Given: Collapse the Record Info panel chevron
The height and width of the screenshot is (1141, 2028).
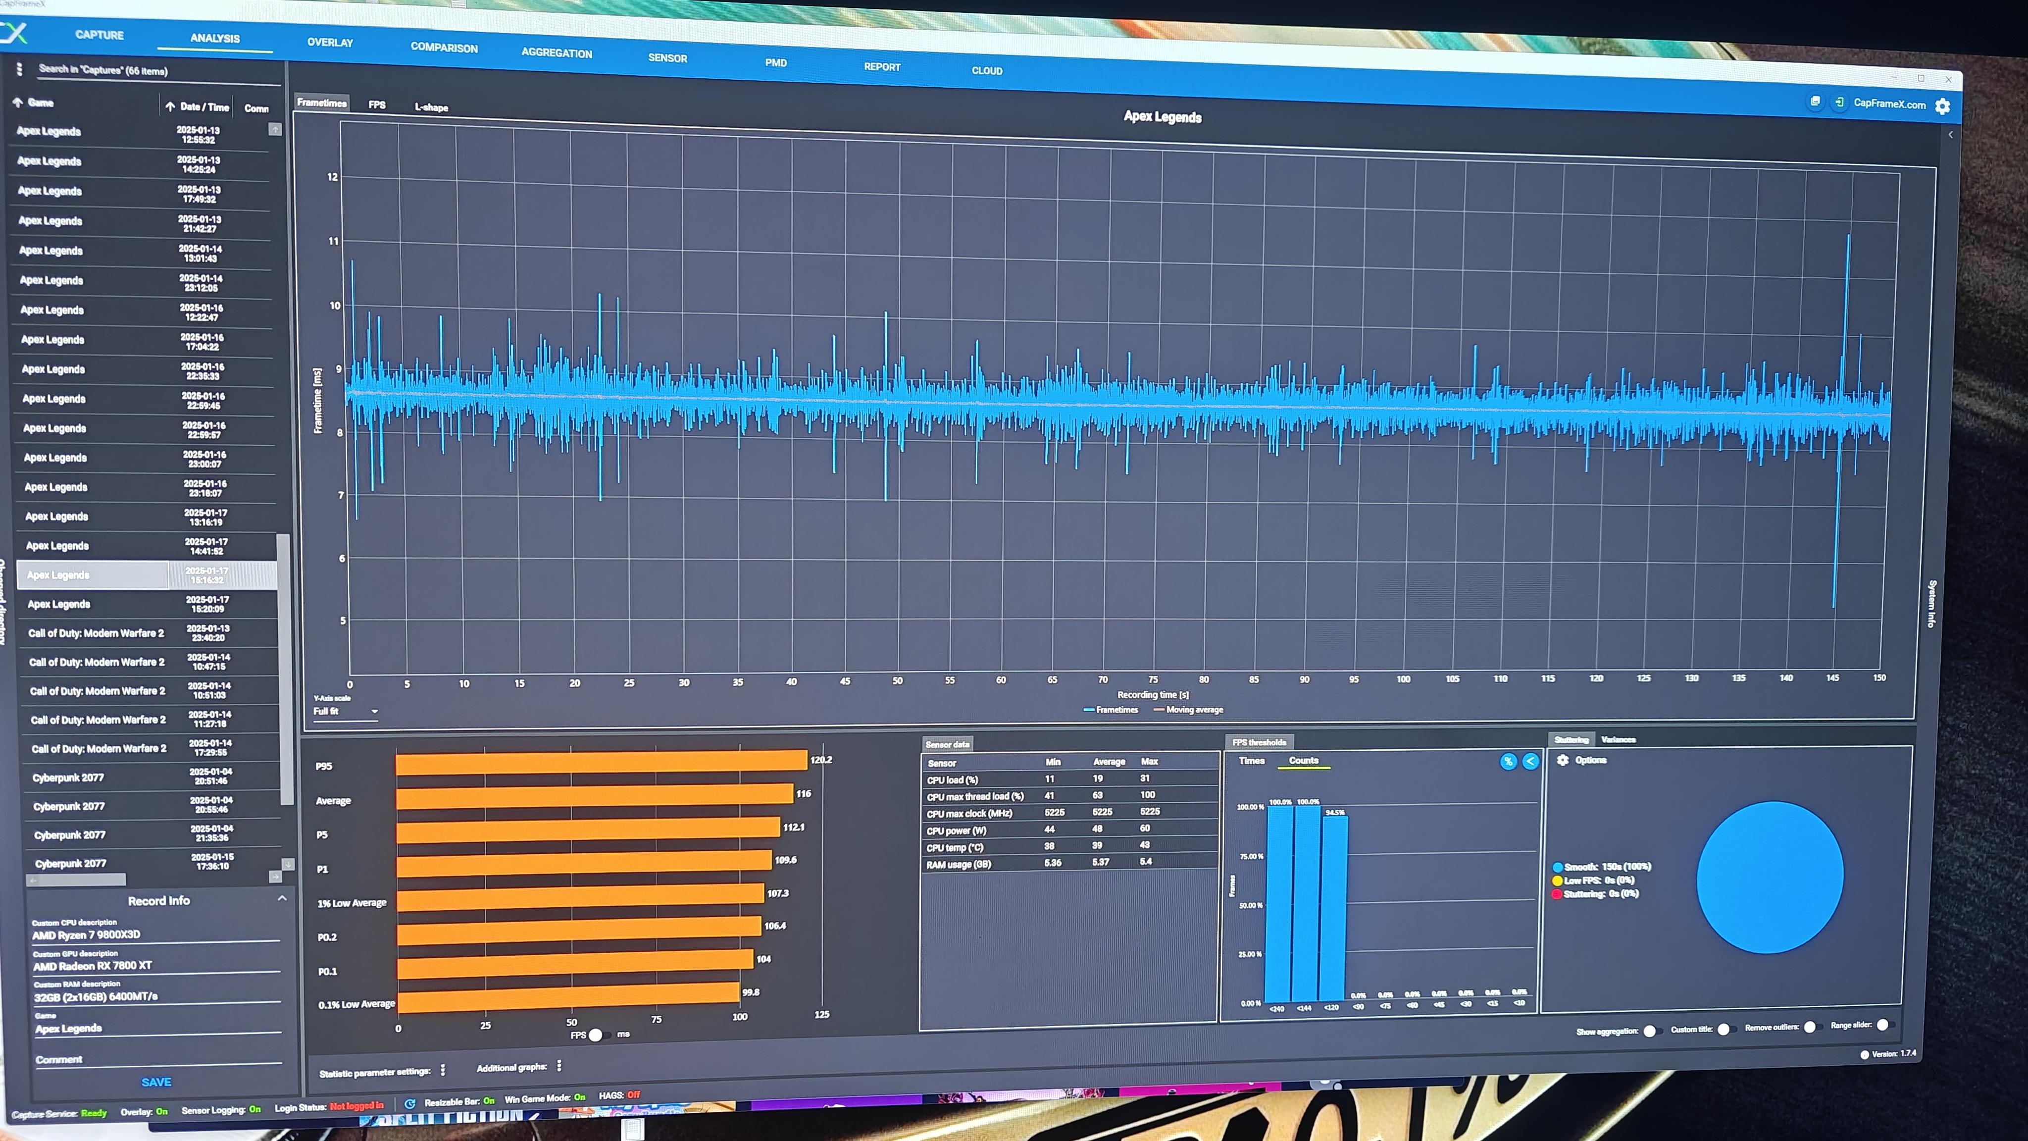Looking at the screenshot, I should click(x=282, y=898).
